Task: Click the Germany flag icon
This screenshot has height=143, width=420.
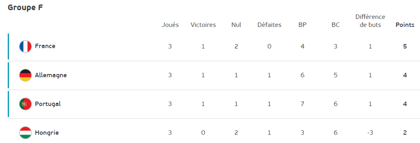Action: coord(25,75)
